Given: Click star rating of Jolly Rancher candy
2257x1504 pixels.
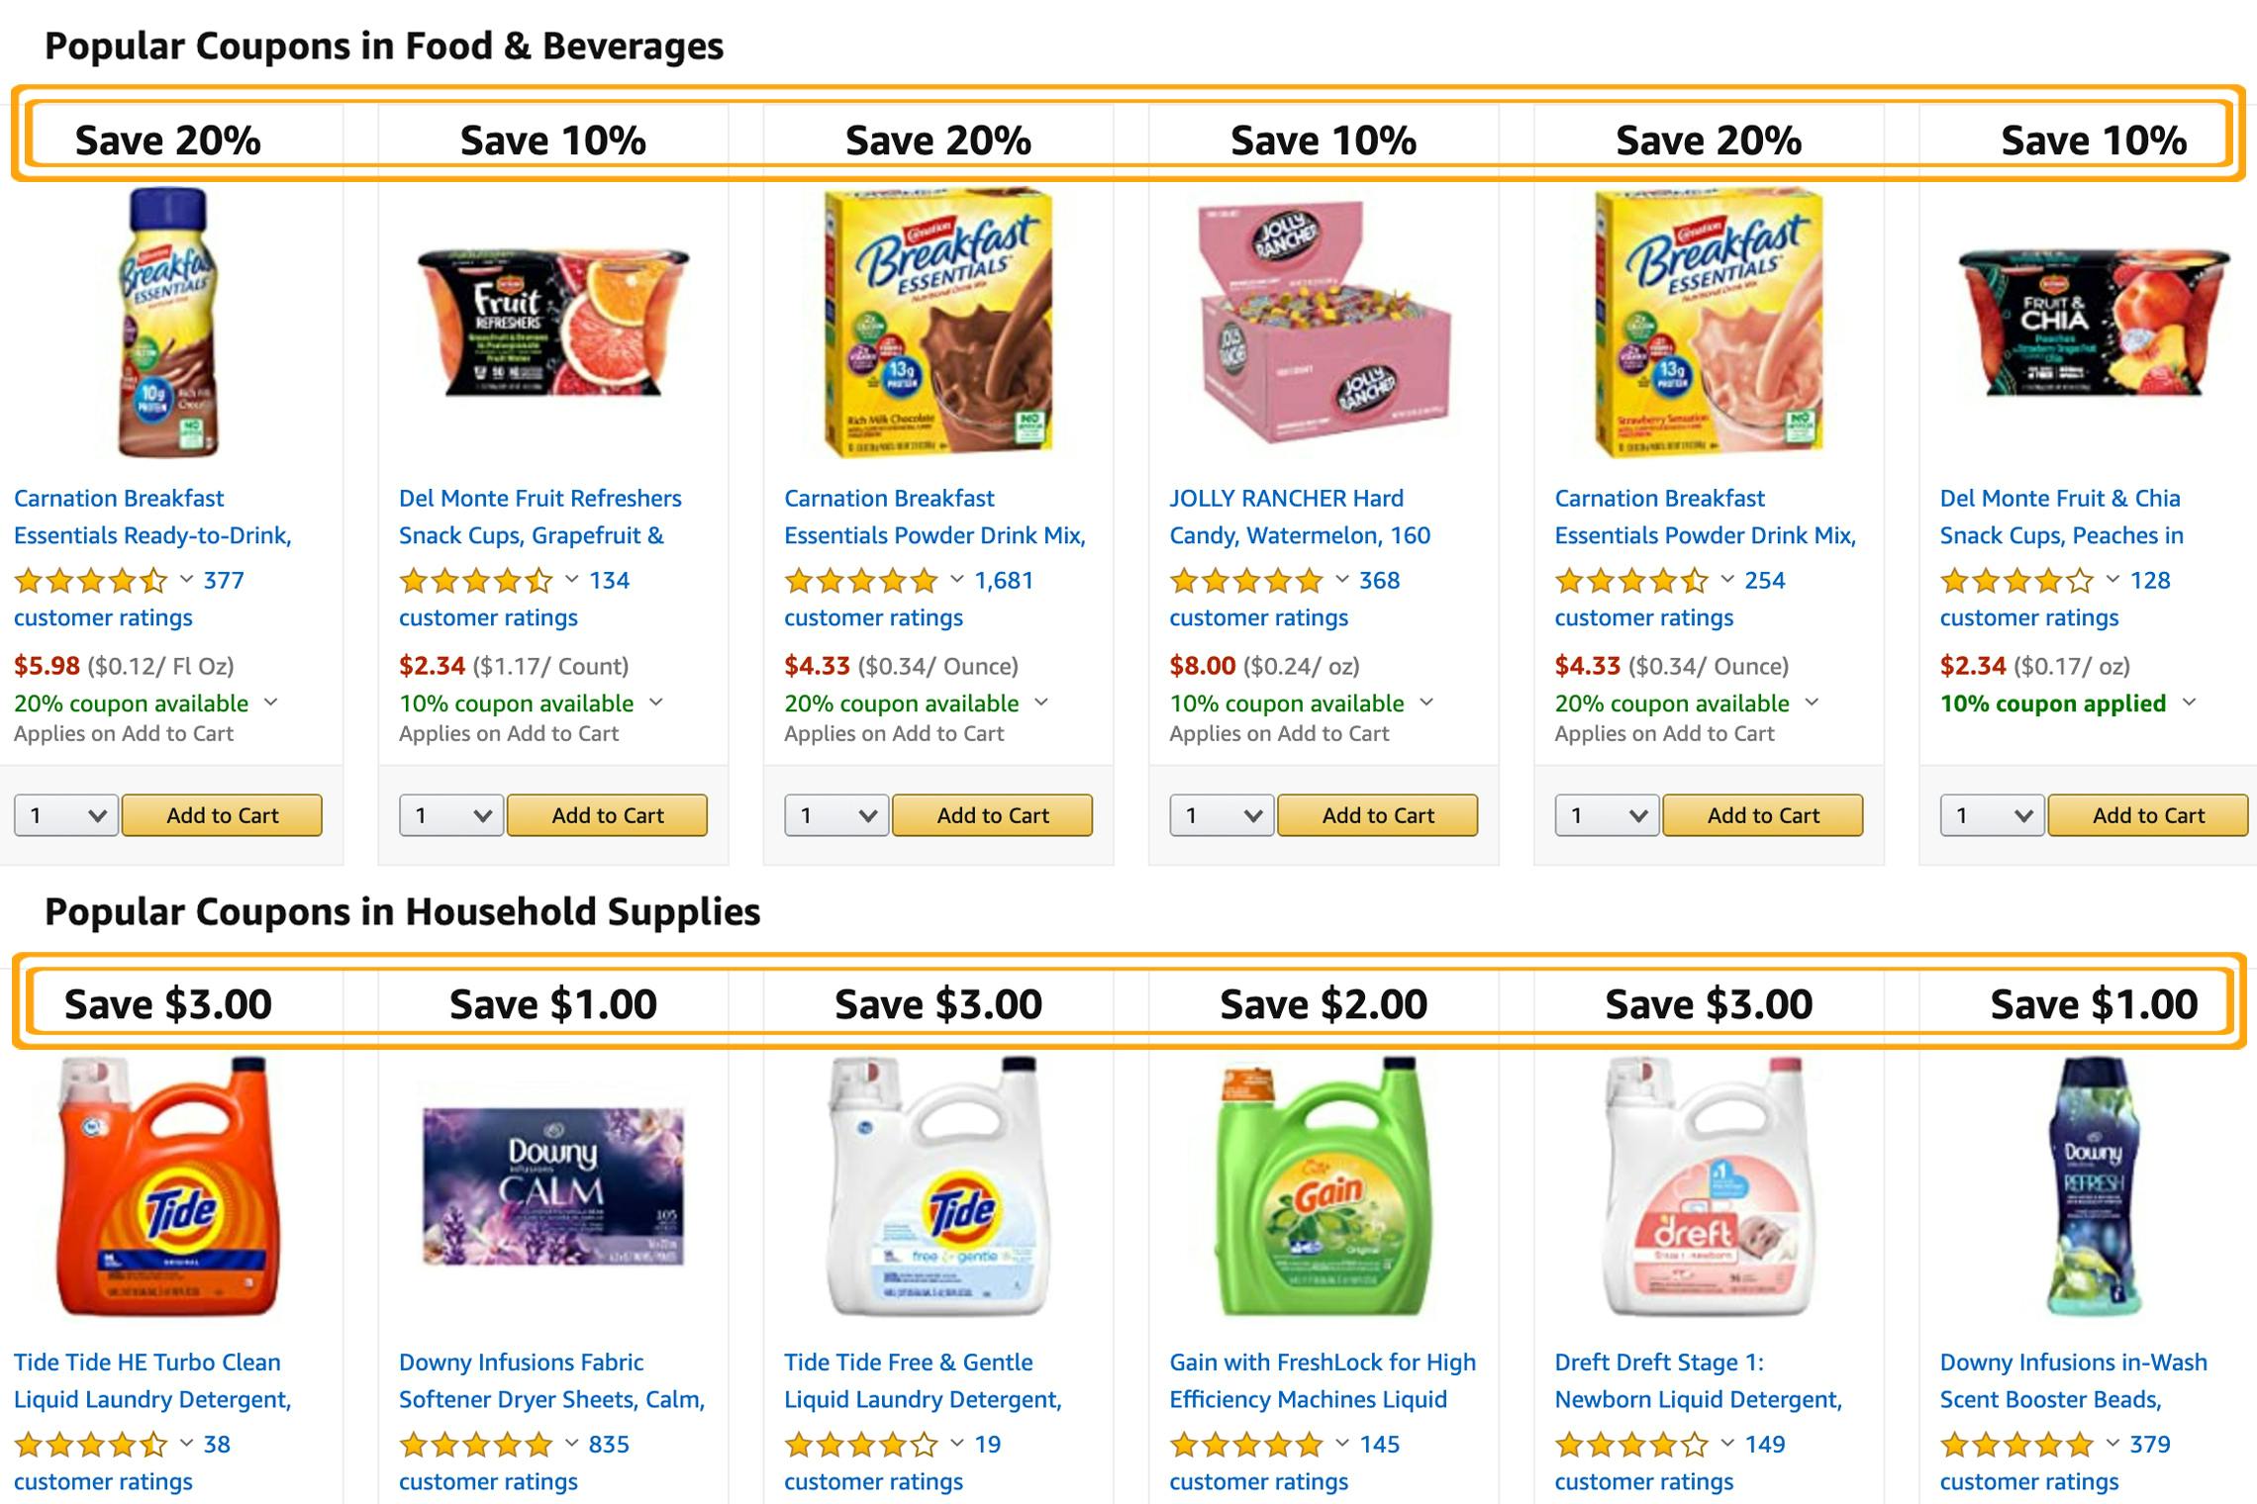Looking at the screenshot, I should pyautogui.click(x=1245, y=581).
